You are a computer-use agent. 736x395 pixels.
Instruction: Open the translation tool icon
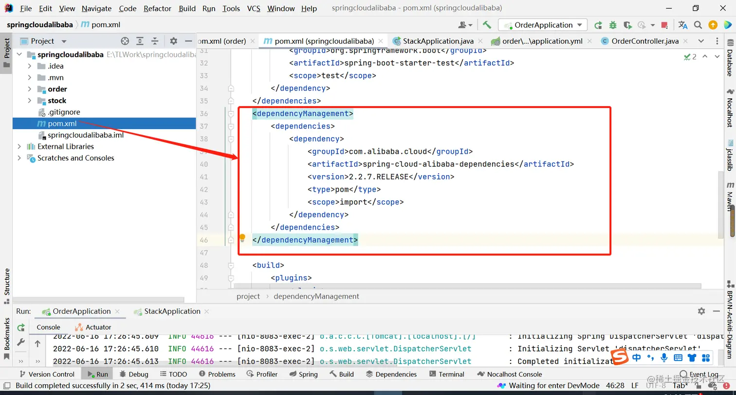click(683, 25)
